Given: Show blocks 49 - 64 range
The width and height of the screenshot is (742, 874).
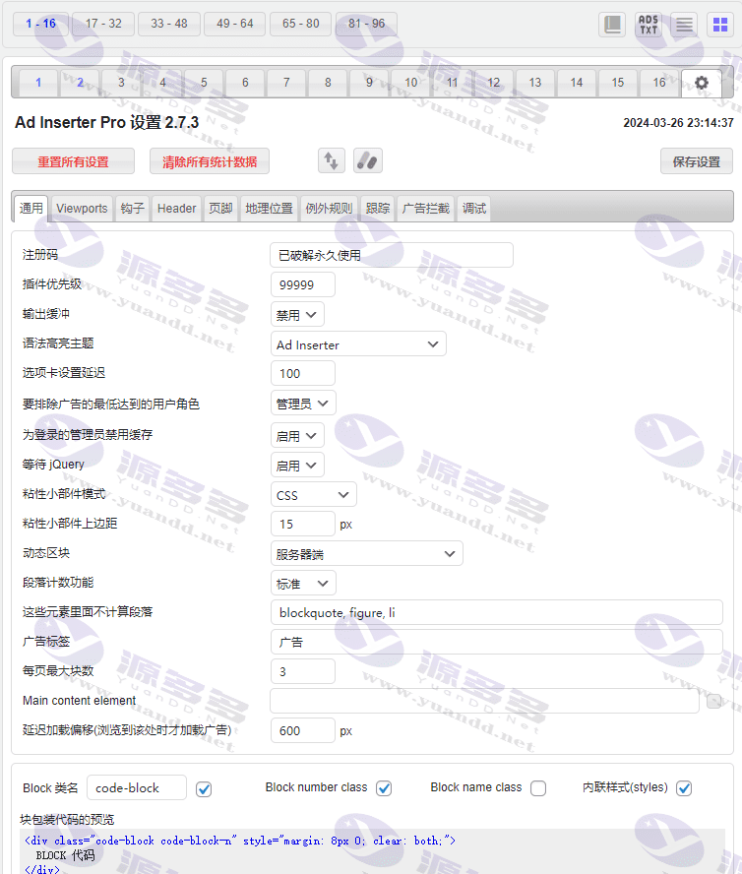Looking at the screenshot, I should (234, 24).
